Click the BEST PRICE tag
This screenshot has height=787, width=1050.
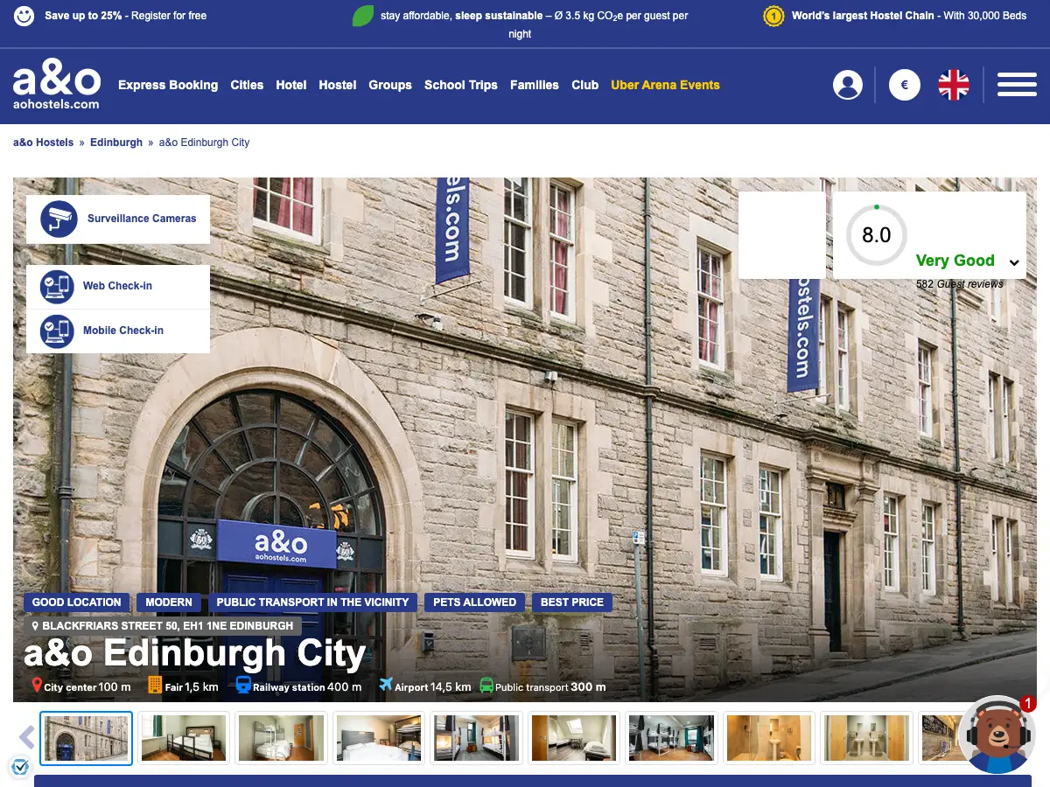tap(572, 602)
